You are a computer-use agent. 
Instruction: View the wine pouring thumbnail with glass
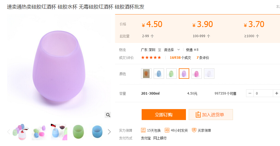coord(59,132)
